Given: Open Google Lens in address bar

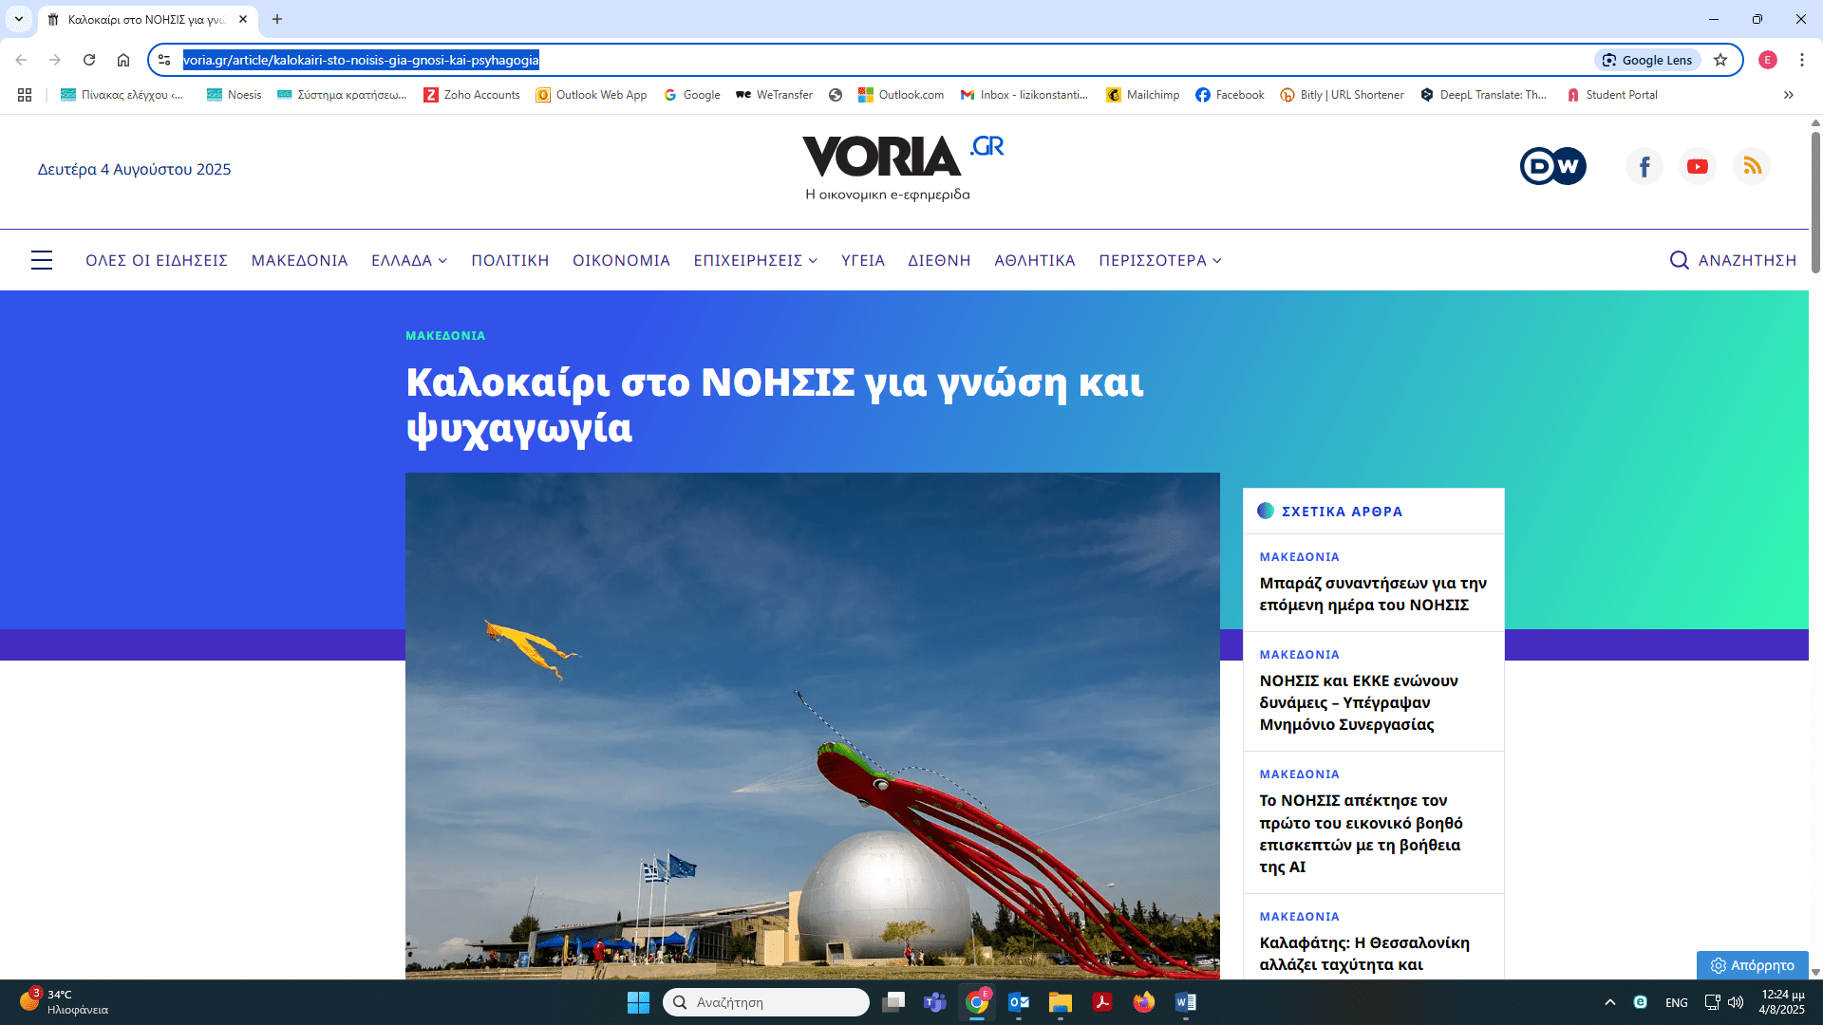Looking at the screenshot, I should [x=1647, y=60].
